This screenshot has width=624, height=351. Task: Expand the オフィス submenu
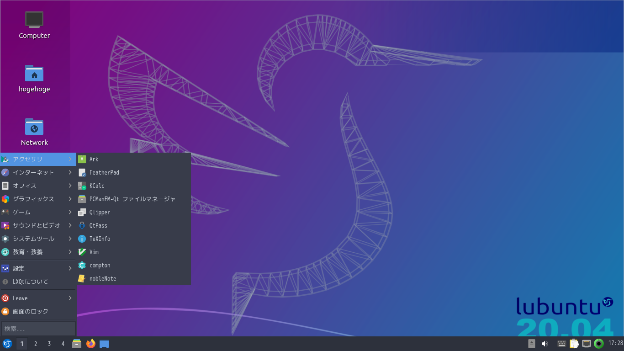(x=38, y=186)
